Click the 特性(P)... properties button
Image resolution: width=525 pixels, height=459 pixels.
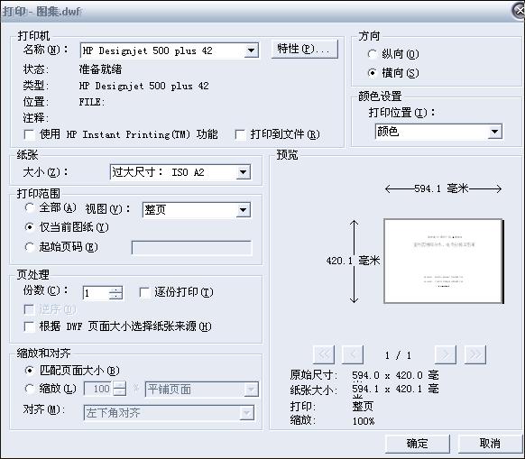pos(304,50)
